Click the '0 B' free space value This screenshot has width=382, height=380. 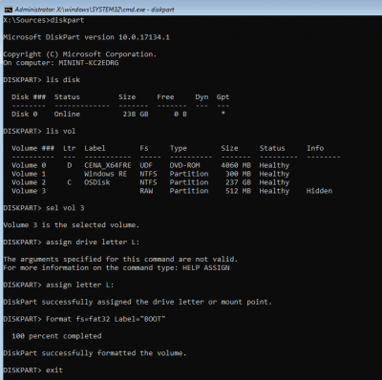(x=180, y=114)
